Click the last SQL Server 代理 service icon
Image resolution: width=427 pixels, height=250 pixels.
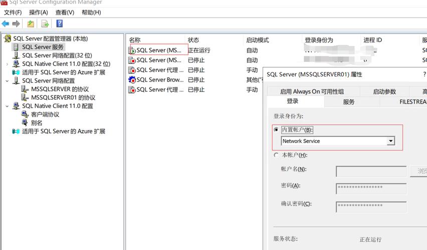(132, 89)
